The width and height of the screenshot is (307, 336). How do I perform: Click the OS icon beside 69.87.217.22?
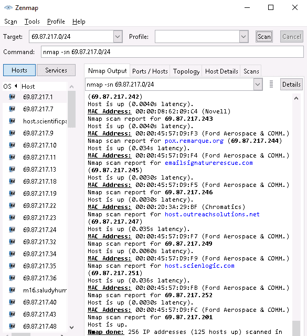coord(12,206)
